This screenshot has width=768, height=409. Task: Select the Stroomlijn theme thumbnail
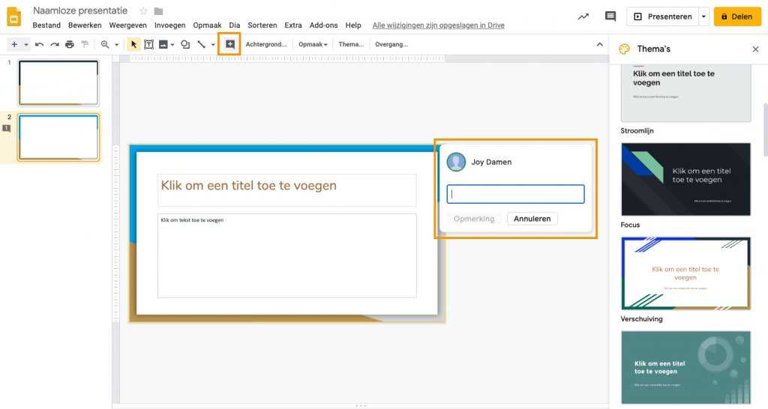click(685, 93)
